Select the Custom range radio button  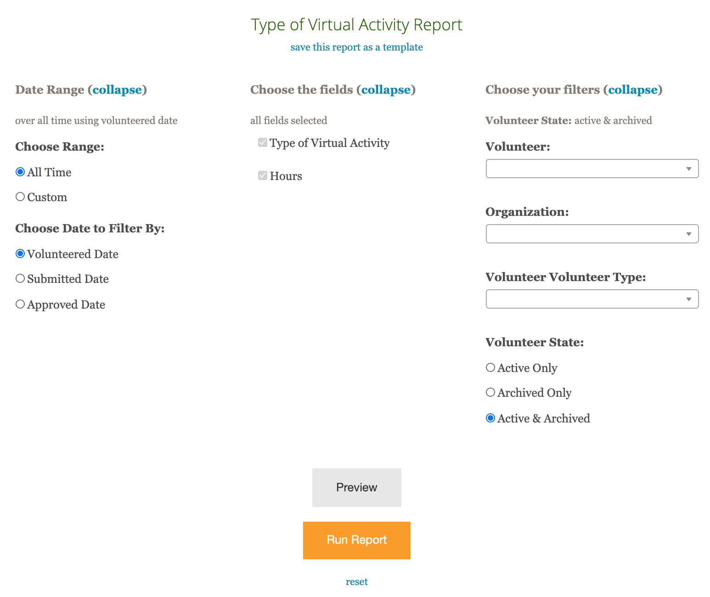(20, 197)
